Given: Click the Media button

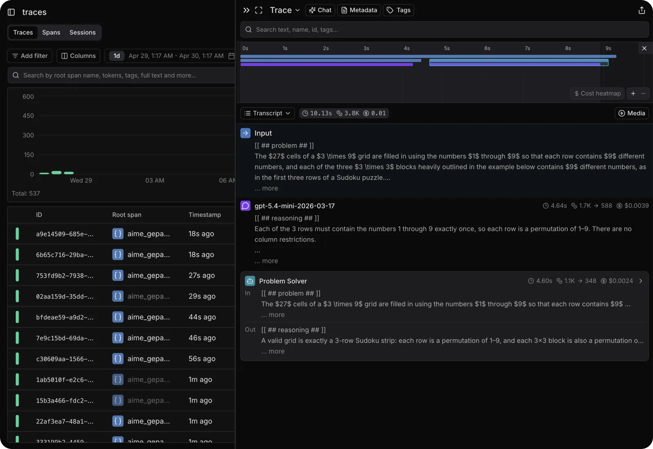Looking at the screenshot, I should [x=631, y=113].
